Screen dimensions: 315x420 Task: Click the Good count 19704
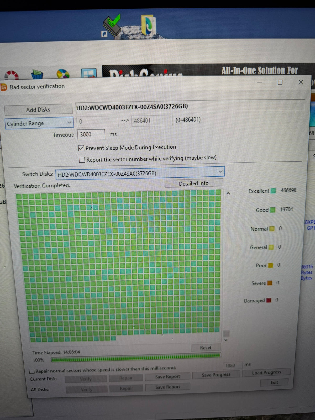pos(286,209)
